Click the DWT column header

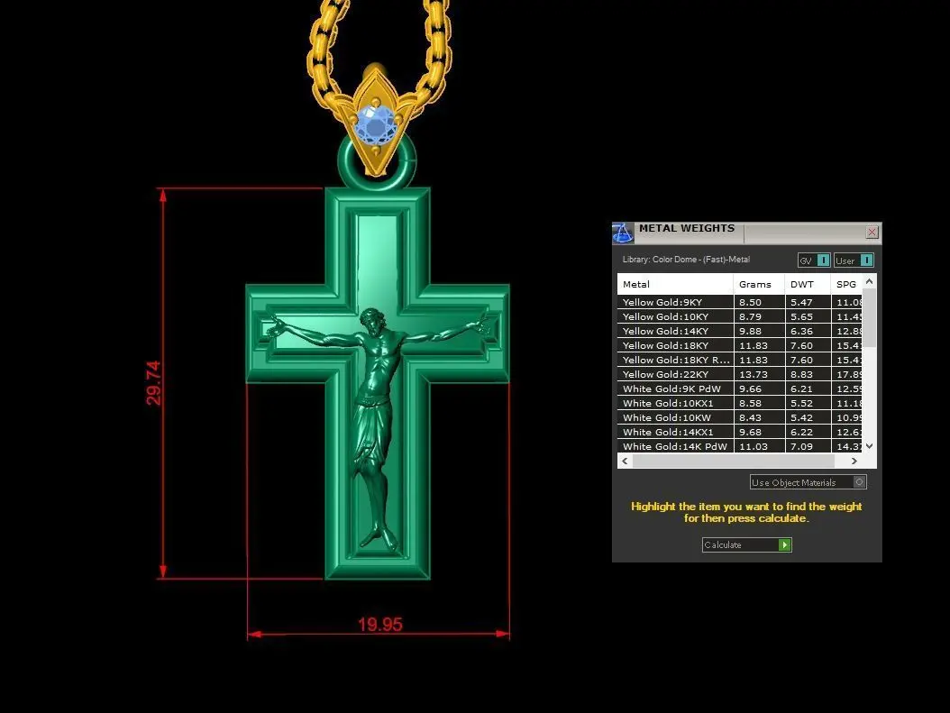(x=808, y=284)
